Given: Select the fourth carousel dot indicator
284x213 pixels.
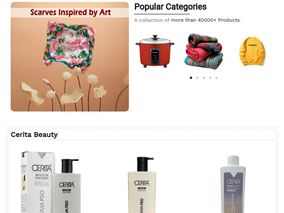Looking at the screenshot, I should click(x=210, y=78).
